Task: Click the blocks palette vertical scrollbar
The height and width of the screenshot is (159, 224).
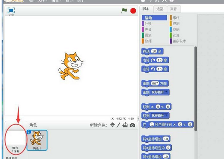Action: point(196,89)
